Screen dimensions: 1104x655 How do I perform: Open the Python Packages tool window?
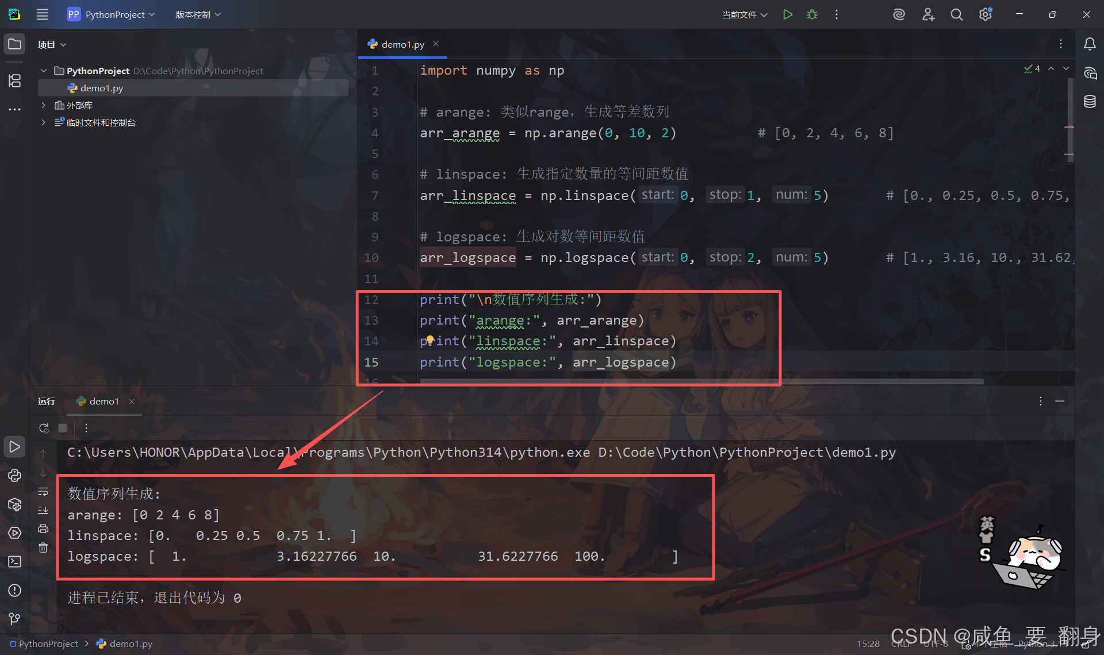click(14, 504)
